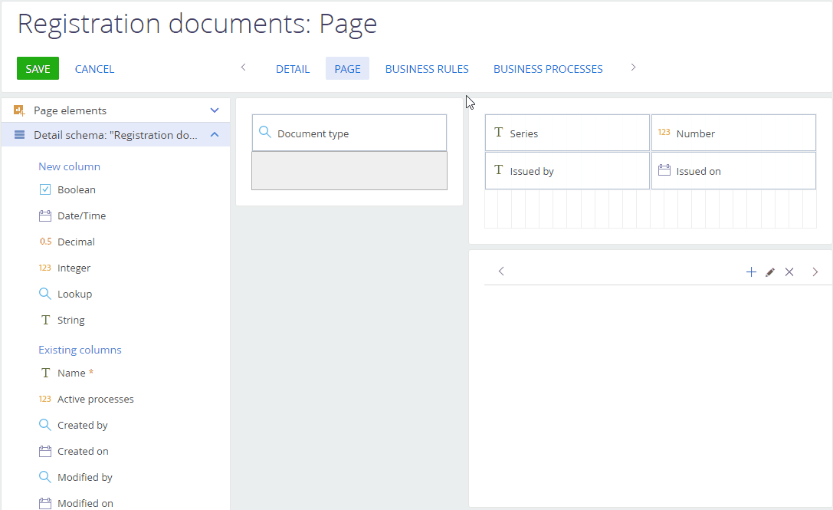Image resolution: width=833 pixels, height=510 pixels.
Task: Click the Name column T icon
Action: [x=46, y=373]
